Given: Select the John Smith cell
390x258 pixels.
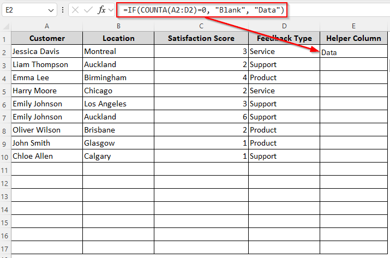Looking at the screenshot, I should pyautogui.click(x=47, y=143).
